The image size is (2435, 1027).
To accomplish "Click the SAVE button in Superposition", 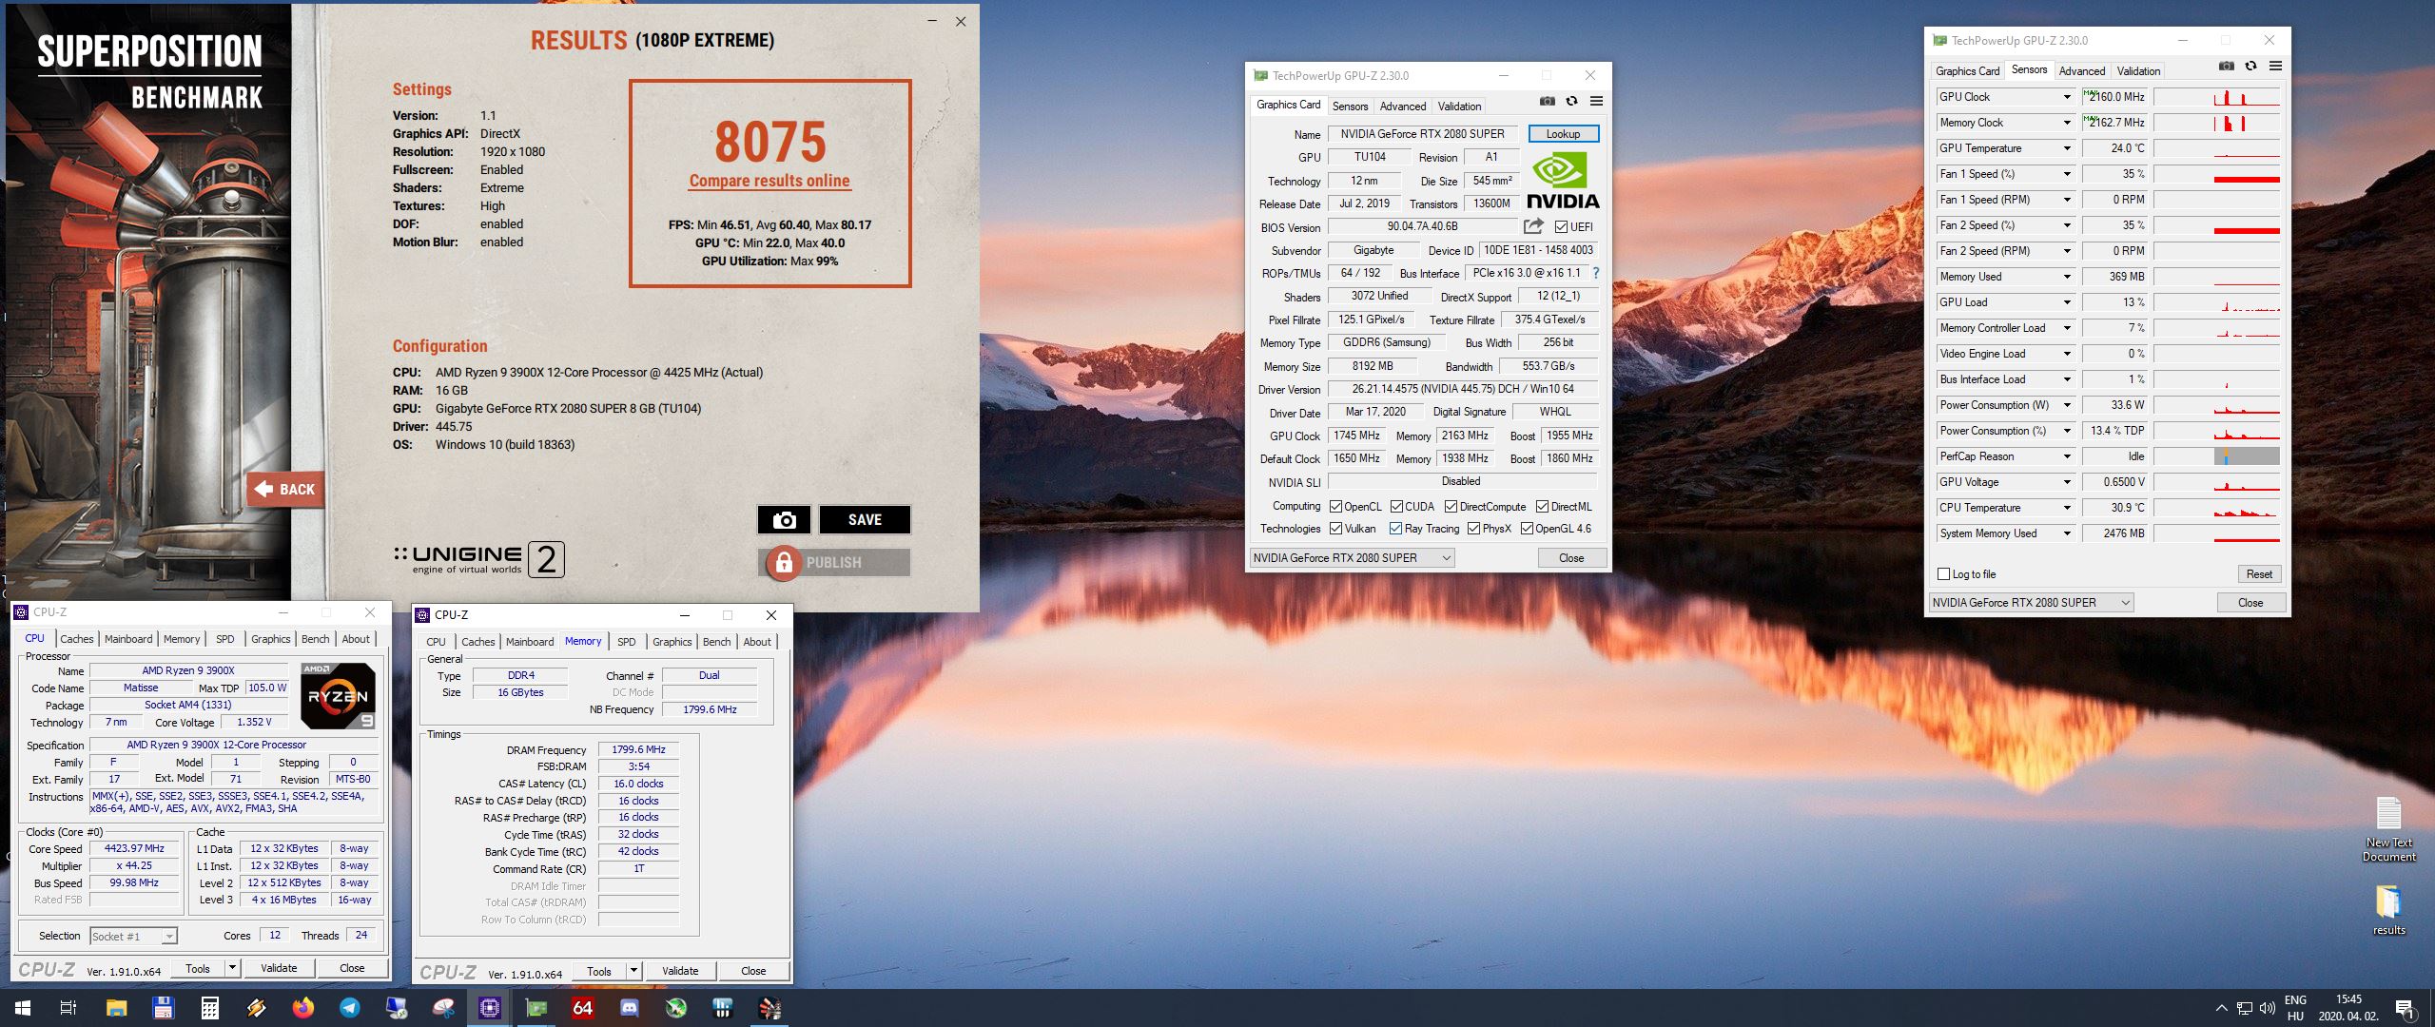I will (x=865, y=519).
